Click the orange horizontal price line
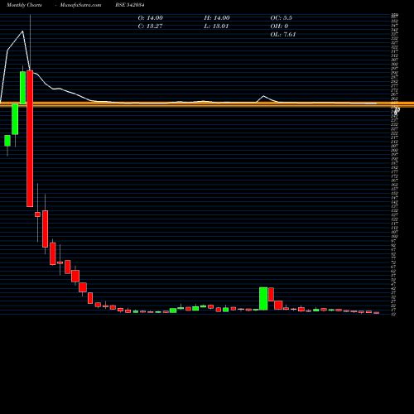The height and width of the screenshot is (414, 414). [207, 104]
